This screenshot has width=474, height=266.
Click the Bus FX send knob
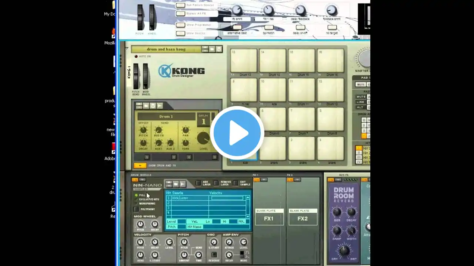(x=158, y=130)
